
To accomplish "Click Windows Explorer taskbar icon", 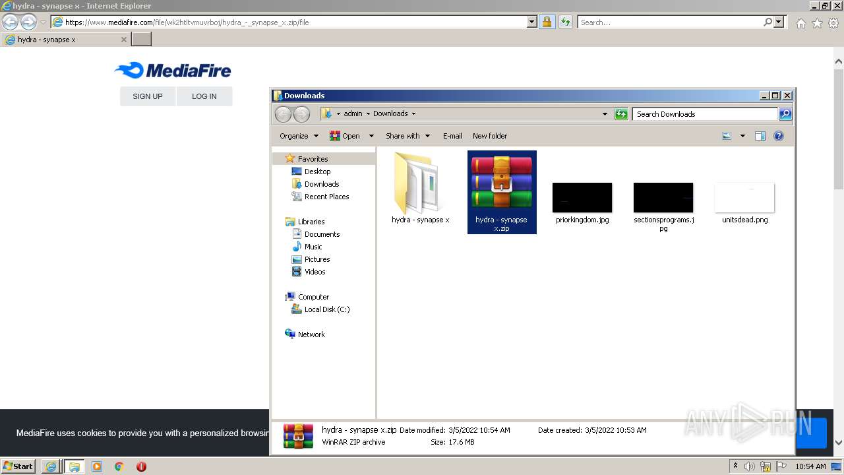I will pyautogui.click(x=74, y=466).
